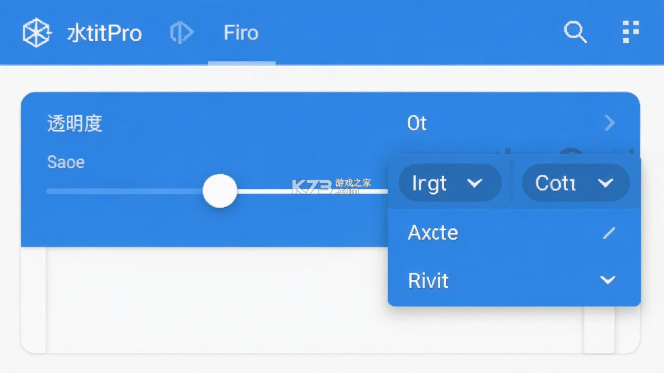Open search with the magnifier icon
This screenshot has width=664, height=373.
[x=576, y=32]
